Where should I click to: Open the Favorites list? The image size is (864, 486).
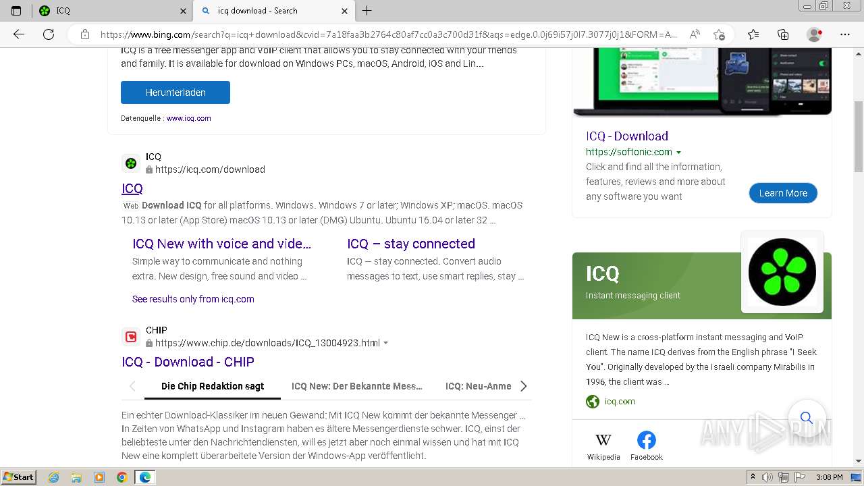click(x=753, y=34)
